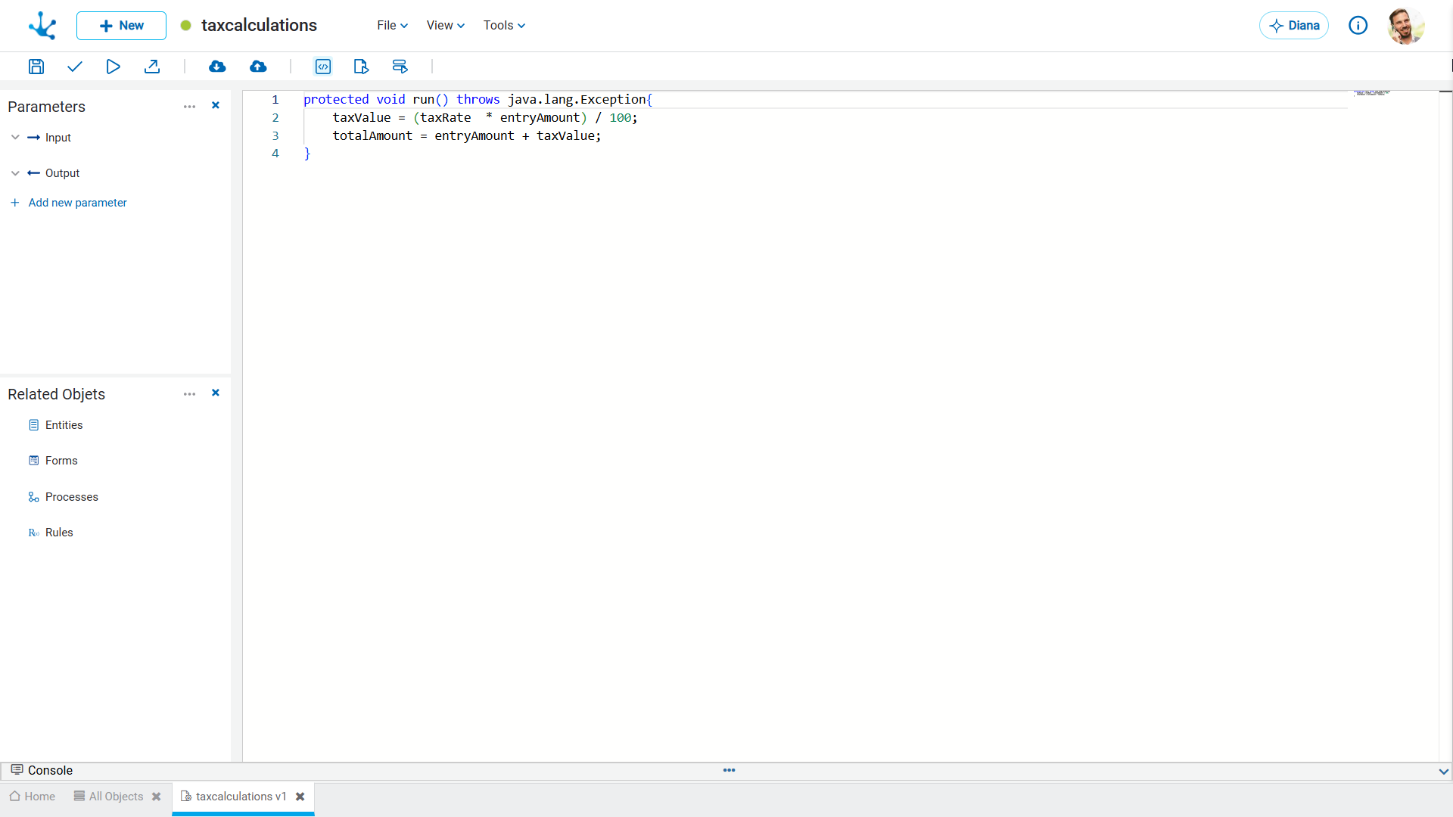Click the Save disk icon in toolbar

(36, 67)
